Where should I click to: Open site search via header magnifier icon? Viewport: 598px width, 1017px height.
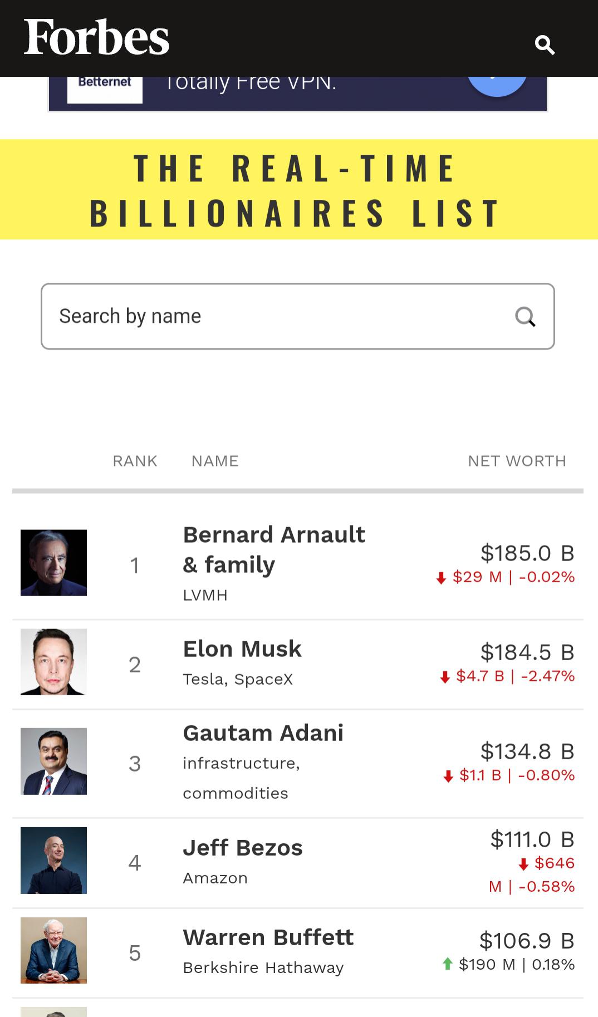click(x=545, y=45)
